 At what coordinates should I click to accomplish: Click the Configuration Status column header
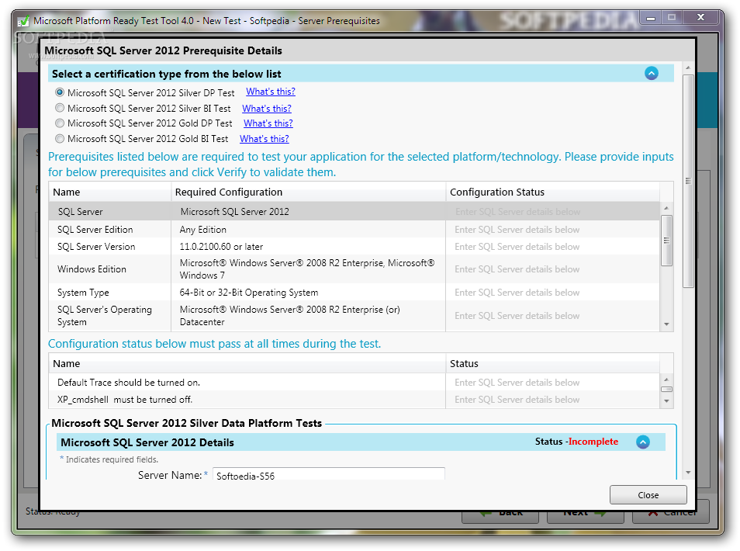click(552, 192)
